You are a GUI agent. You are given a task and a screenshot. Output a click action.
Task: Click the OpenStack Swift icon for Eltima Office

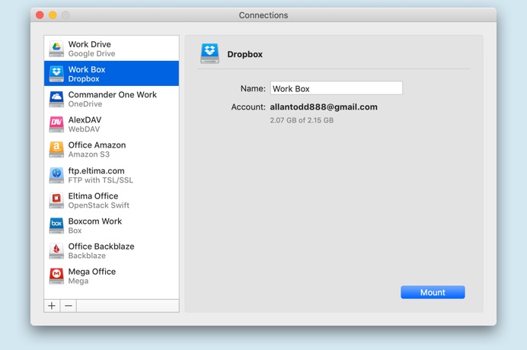click(x=56, y=200)
